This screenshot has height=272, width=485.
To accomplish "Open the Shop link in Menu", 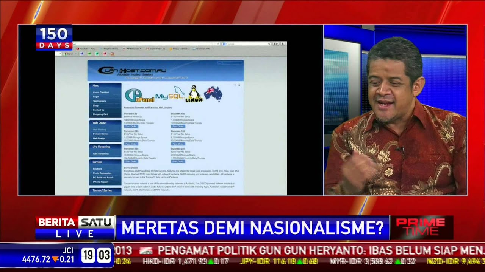I will [x=96, y=105].
